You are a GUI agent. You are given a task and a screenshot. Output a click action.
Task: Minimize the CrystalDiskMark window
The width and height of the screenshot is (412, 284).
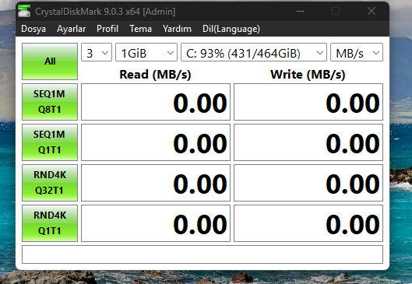point(301,12)
